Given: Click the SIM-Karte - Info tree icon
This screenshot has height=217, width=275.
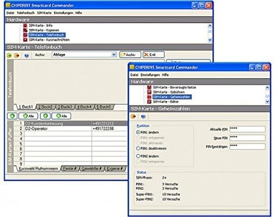Looking at the screenshot, I should [x=25, y=25].
